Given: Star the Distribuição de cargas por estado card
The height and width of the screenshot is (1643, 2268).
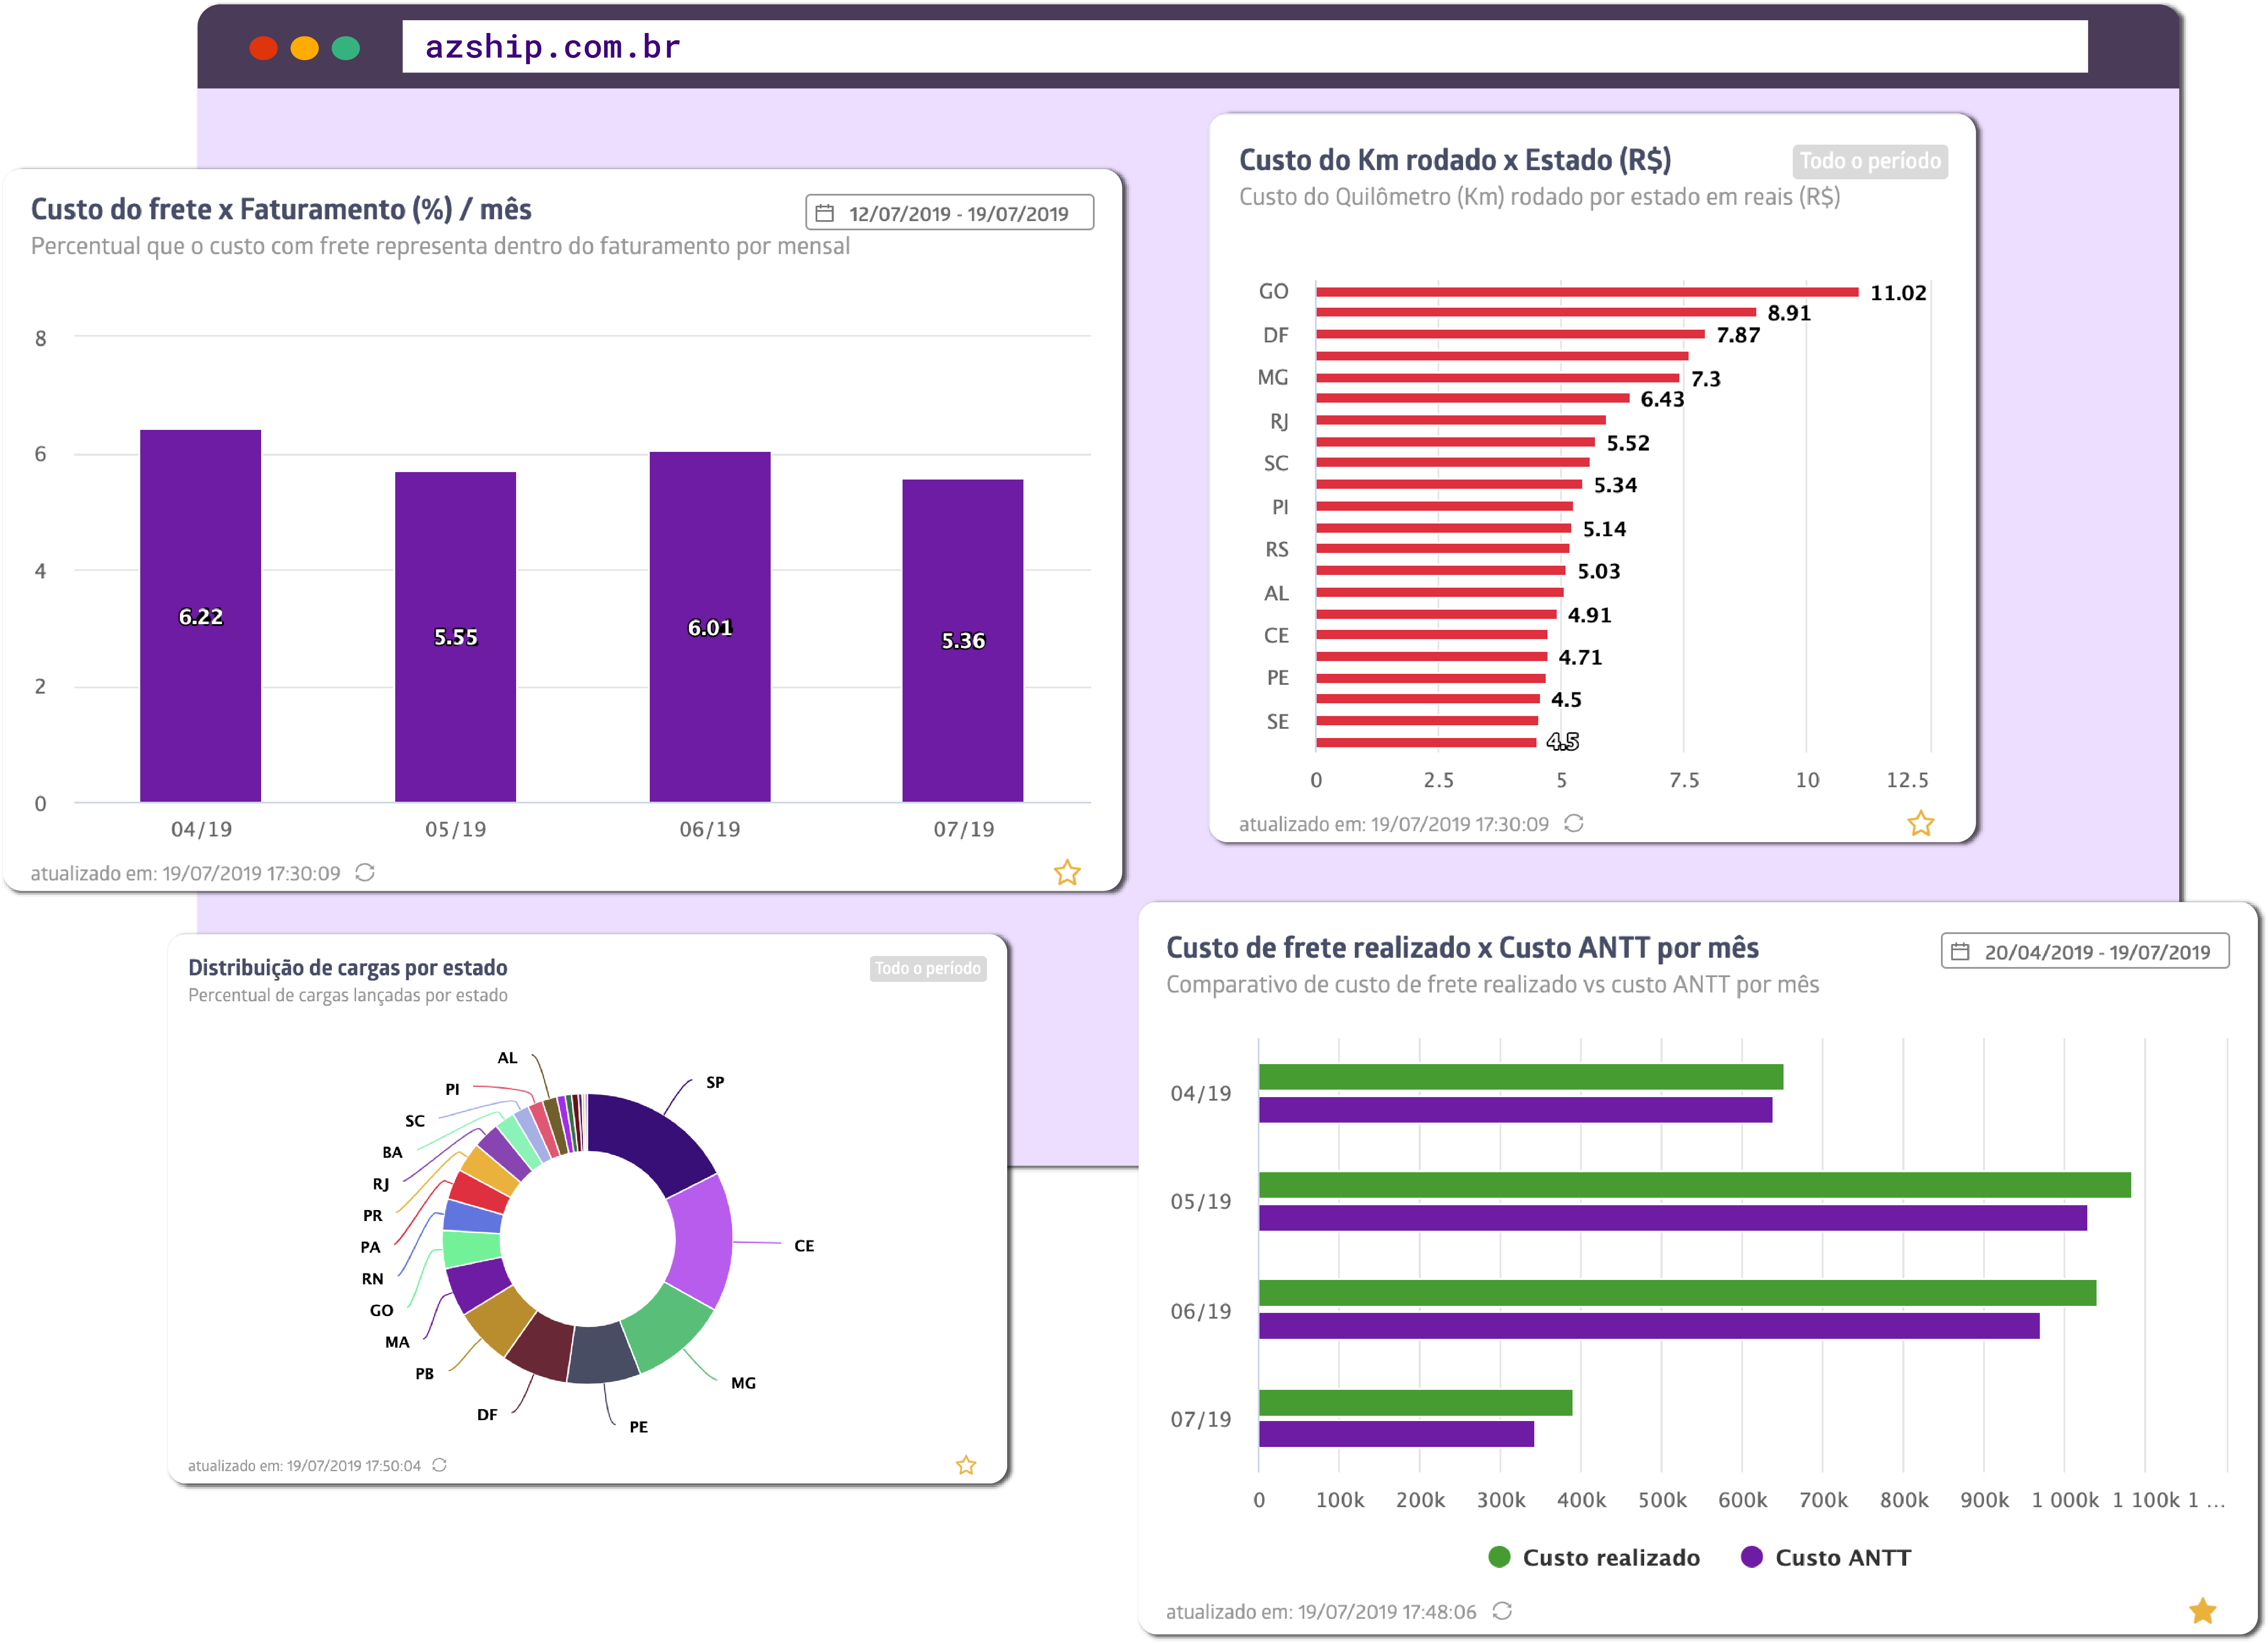Looking at the screenshot, I should coord(965,1465).
